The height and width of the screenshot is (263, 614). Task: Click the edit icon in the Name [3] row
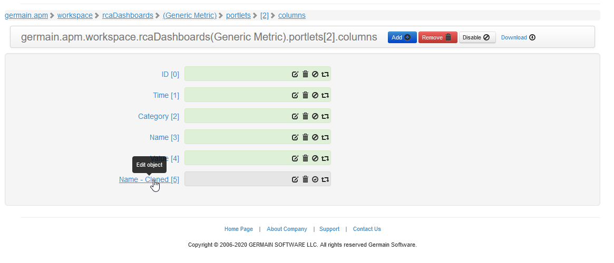[x=295, y=137]
